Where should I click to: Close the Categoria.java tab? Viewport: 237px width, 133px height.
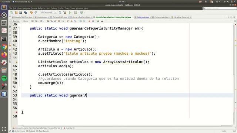point(150,17)
